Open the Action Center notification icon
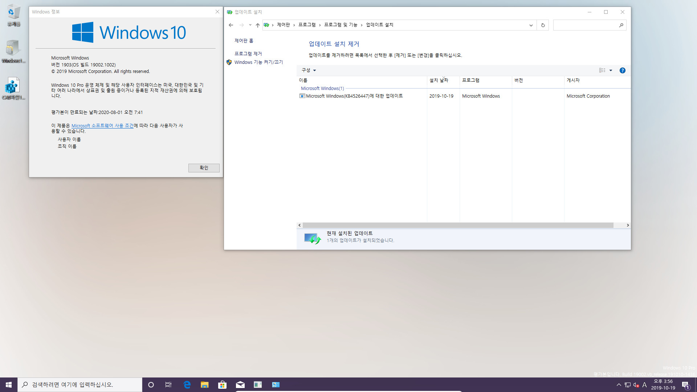Image resolution: width=697 pixels, height=392 pixels. (686, 385)
